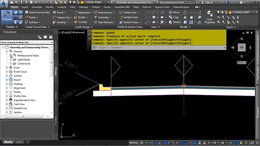This screenshot has height=146, width=260.
Task: Open Layer Properties manager
Action: click(x=210, y=17)
